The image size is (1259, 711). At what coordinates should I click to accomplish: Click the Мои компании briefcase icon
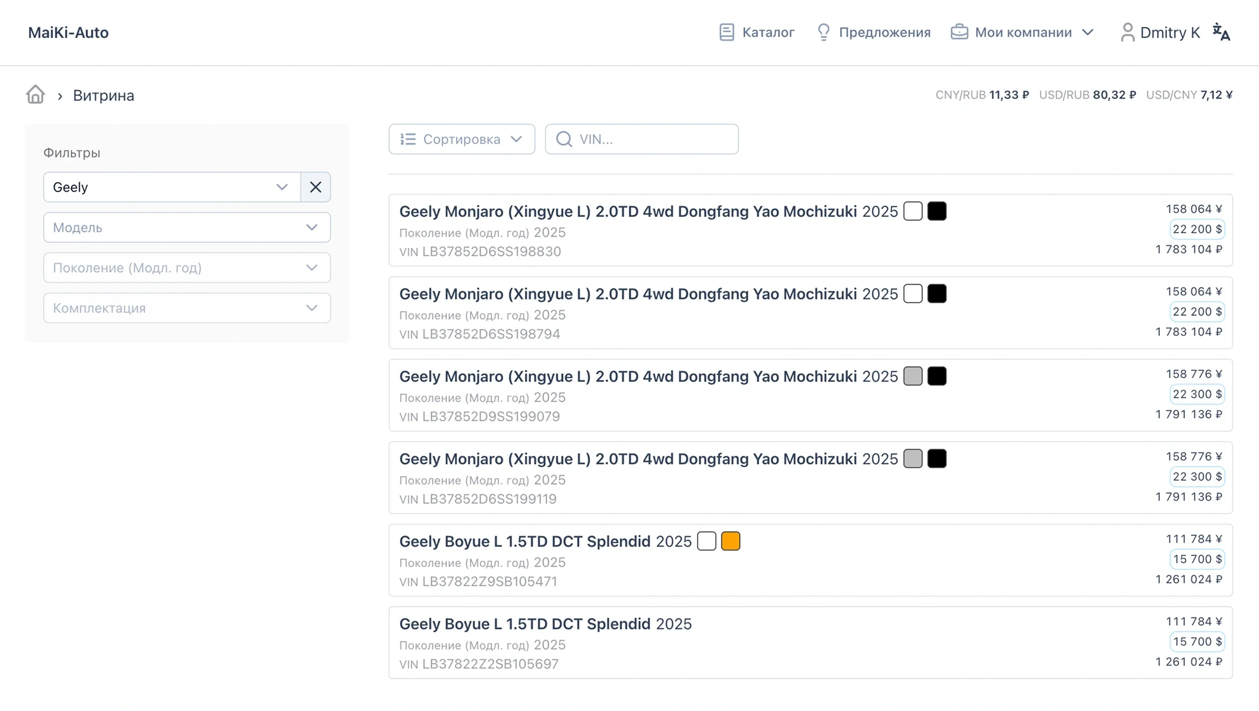click(x=959, y=32)
